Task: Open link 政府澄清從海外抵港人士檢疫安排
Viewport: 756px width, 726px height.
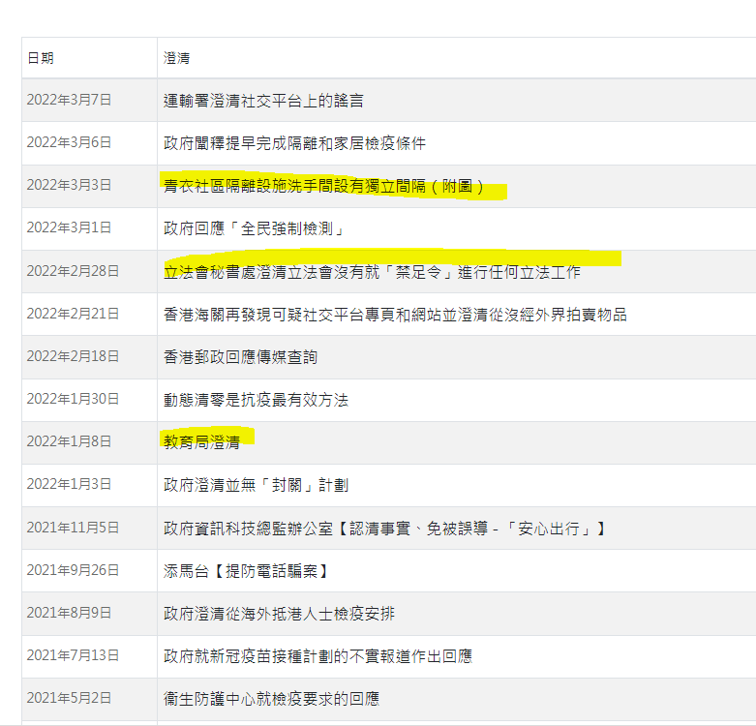Action: coord(279,614)
